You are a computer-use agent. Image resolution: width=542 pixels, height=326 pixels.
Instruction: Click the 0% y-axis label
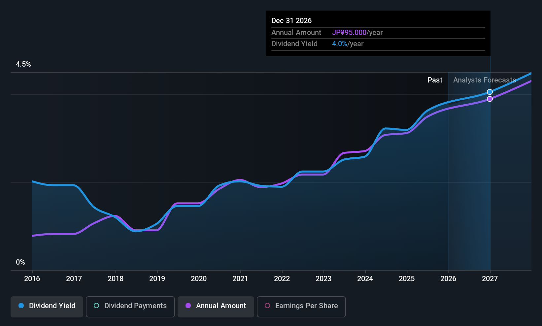(20, 262)
